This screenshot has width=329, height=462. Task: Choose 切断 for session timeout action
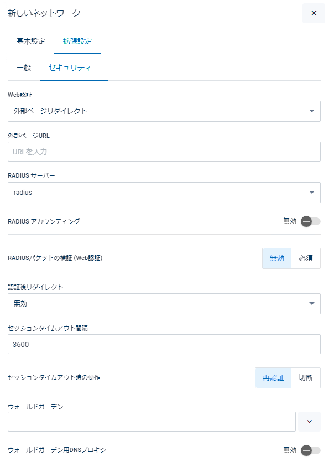[306, 378]
